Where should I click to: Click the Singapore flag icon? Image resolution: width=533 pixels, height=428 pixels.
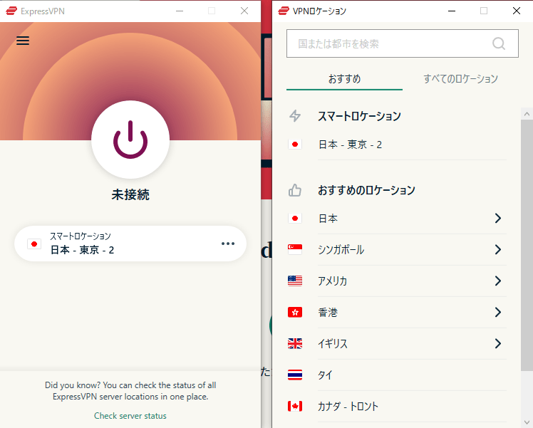[295, 250]
